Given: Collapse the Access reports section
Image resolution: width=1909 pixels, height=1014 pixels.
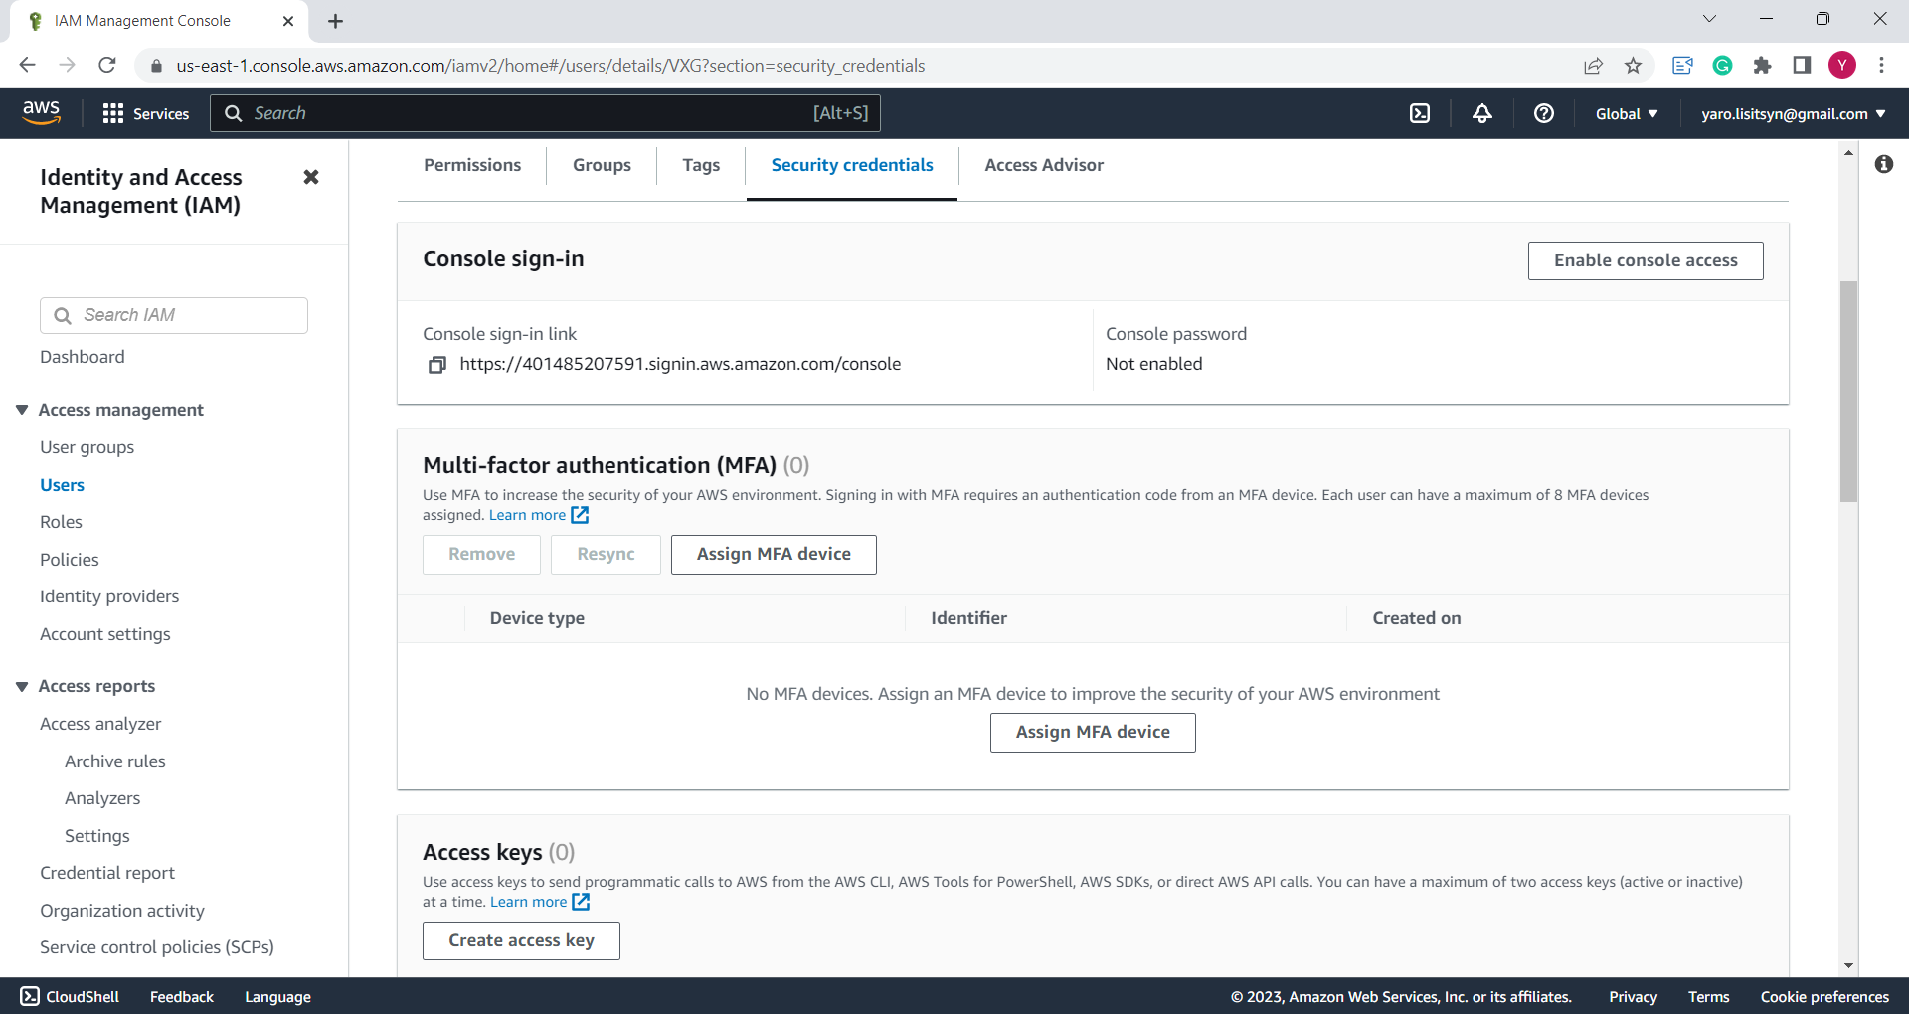Looking at the screenshot, I should [x=22, y=686].
